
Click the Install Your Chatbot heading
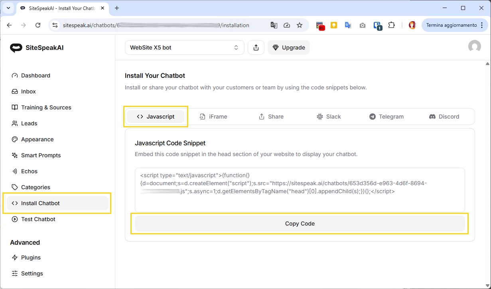pyautogui.click(x=155, y=75)
